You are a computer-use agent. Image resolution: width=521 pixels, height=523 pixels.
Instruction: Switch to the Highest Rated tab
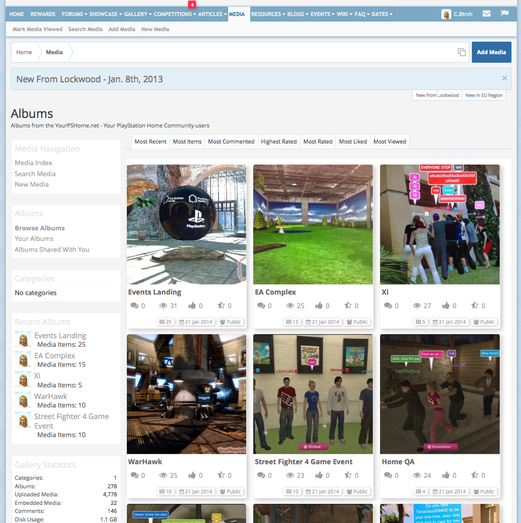(x=279, y=142)
